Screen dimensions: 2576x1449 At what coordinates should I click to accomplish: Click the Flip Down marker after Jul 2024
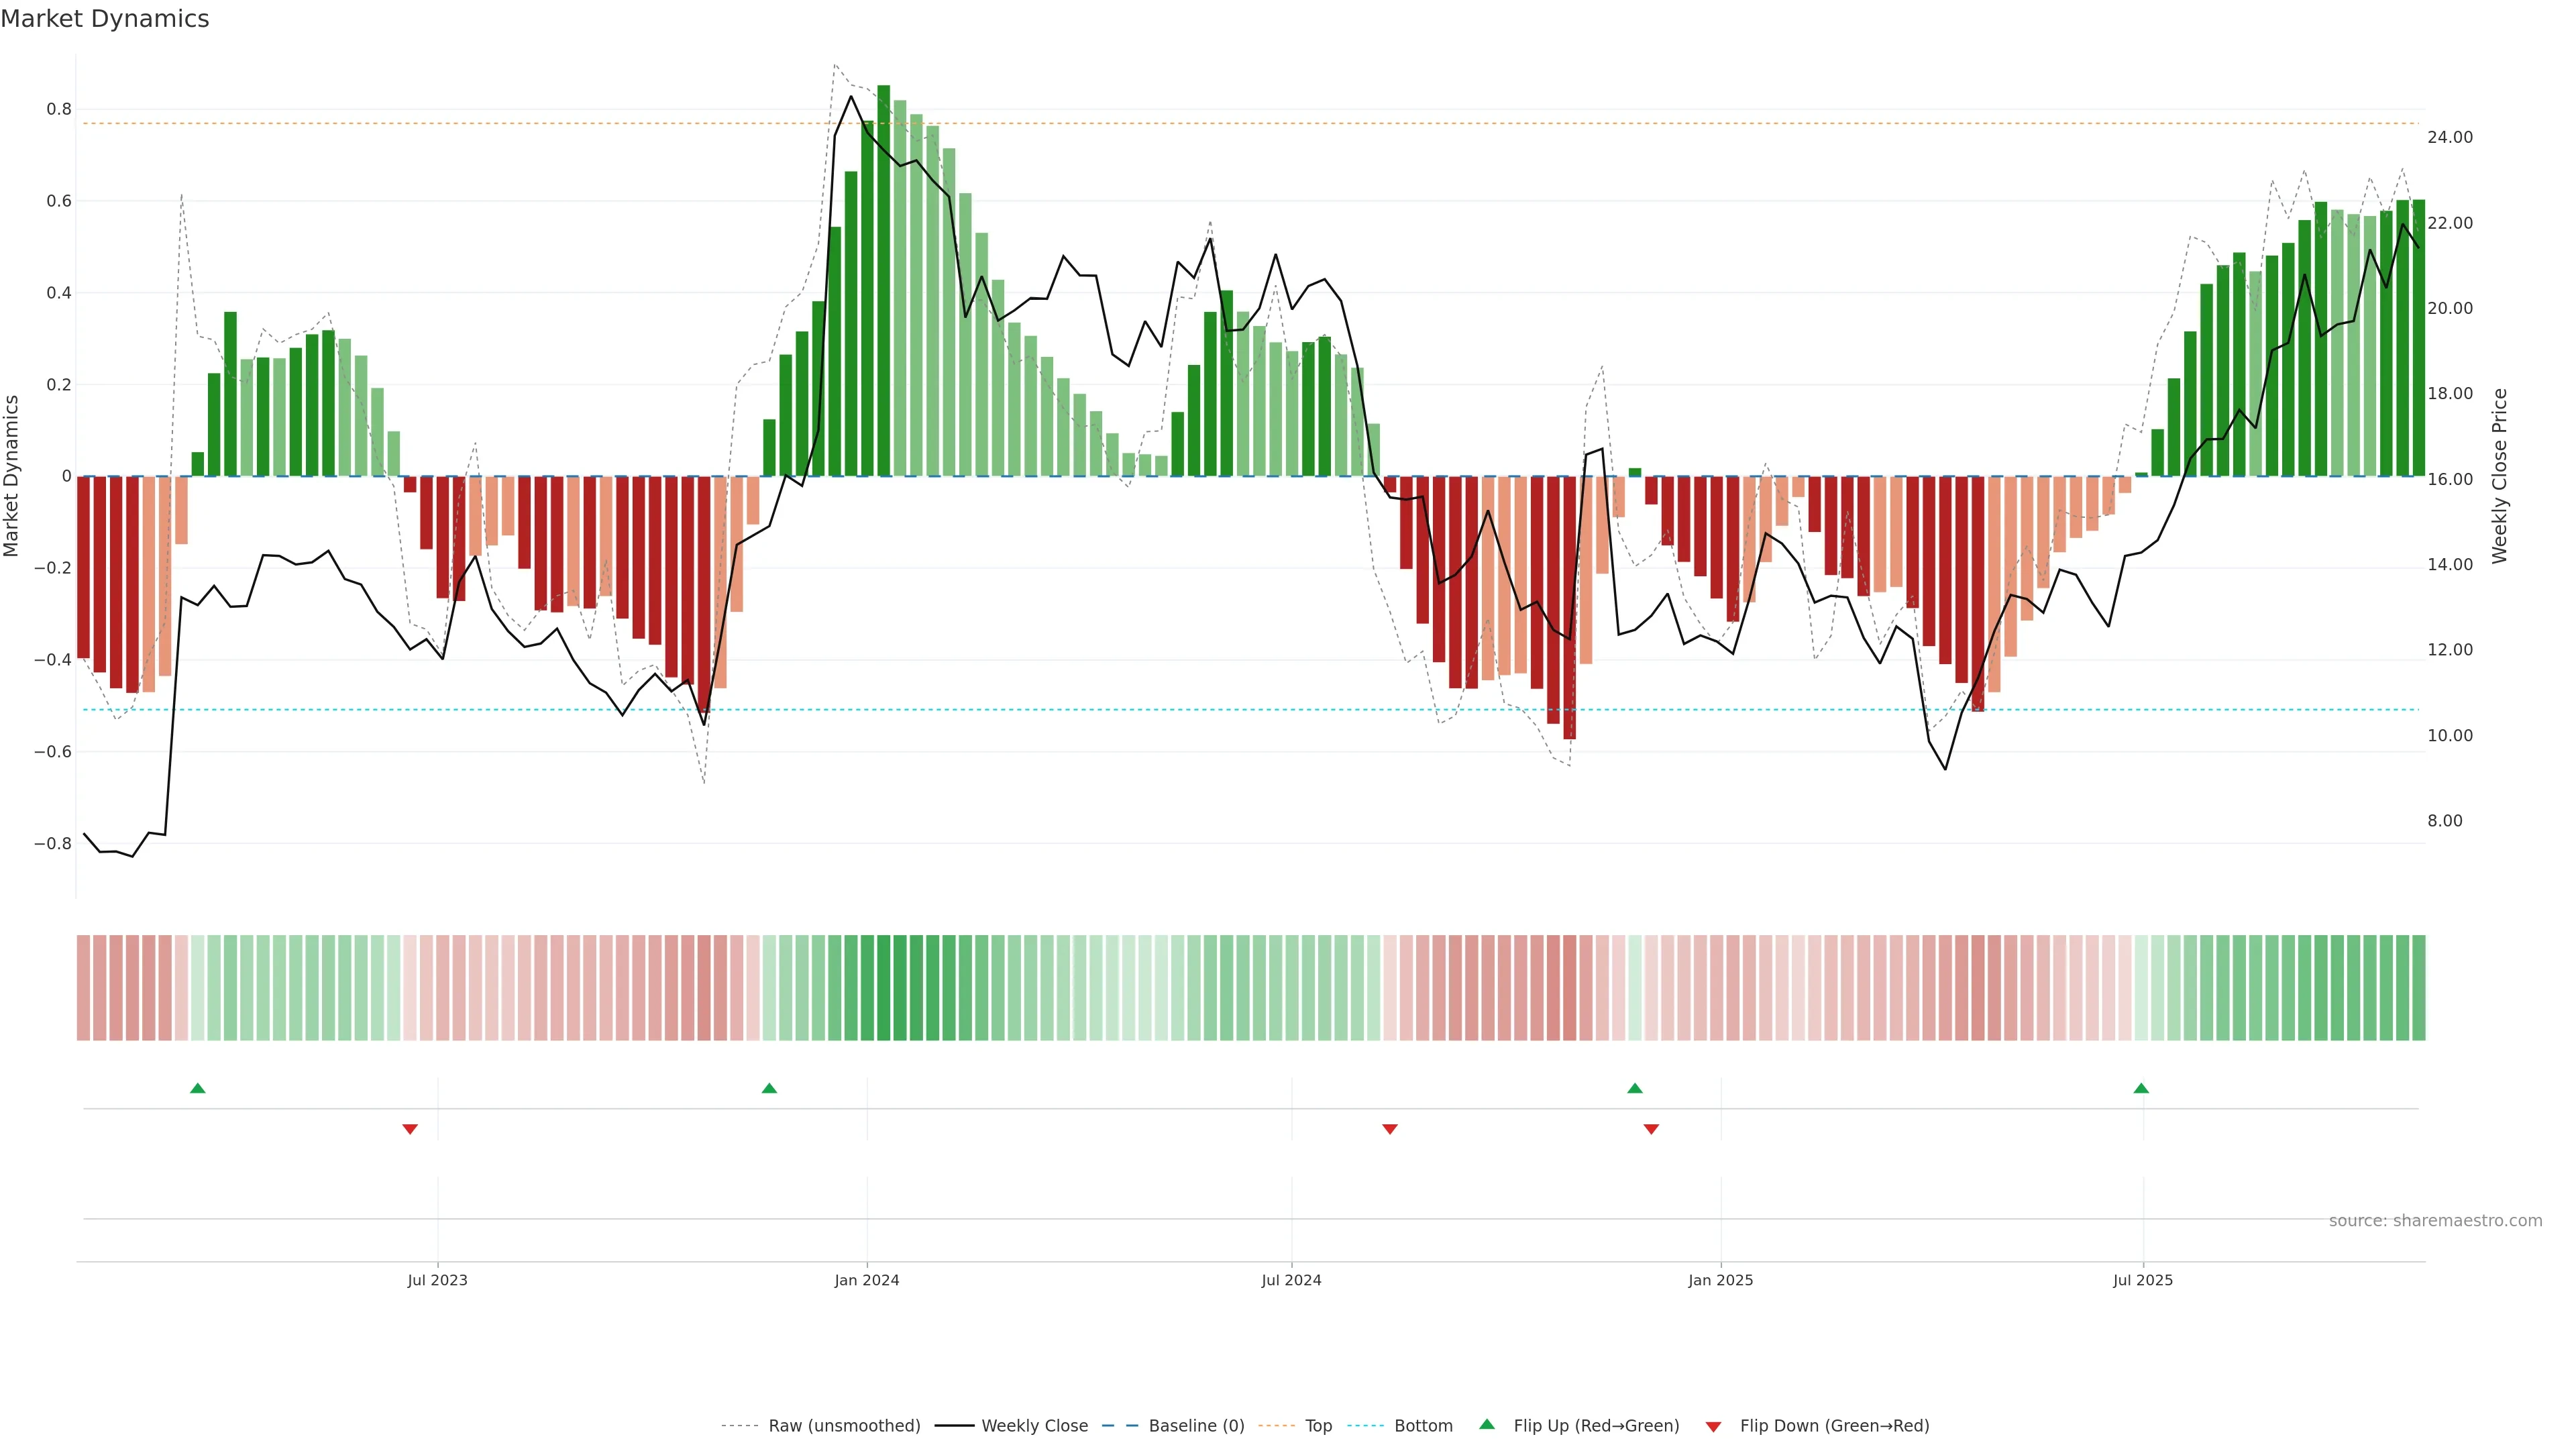tap(1390, 1129)
